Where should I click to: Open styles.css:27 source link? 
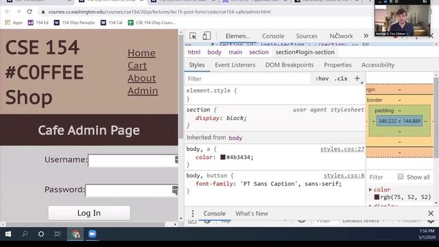342,150
